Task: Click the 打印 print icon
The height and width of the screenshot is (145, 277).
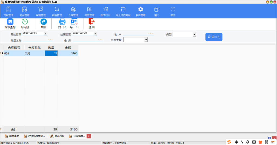Action: point(62,22)
